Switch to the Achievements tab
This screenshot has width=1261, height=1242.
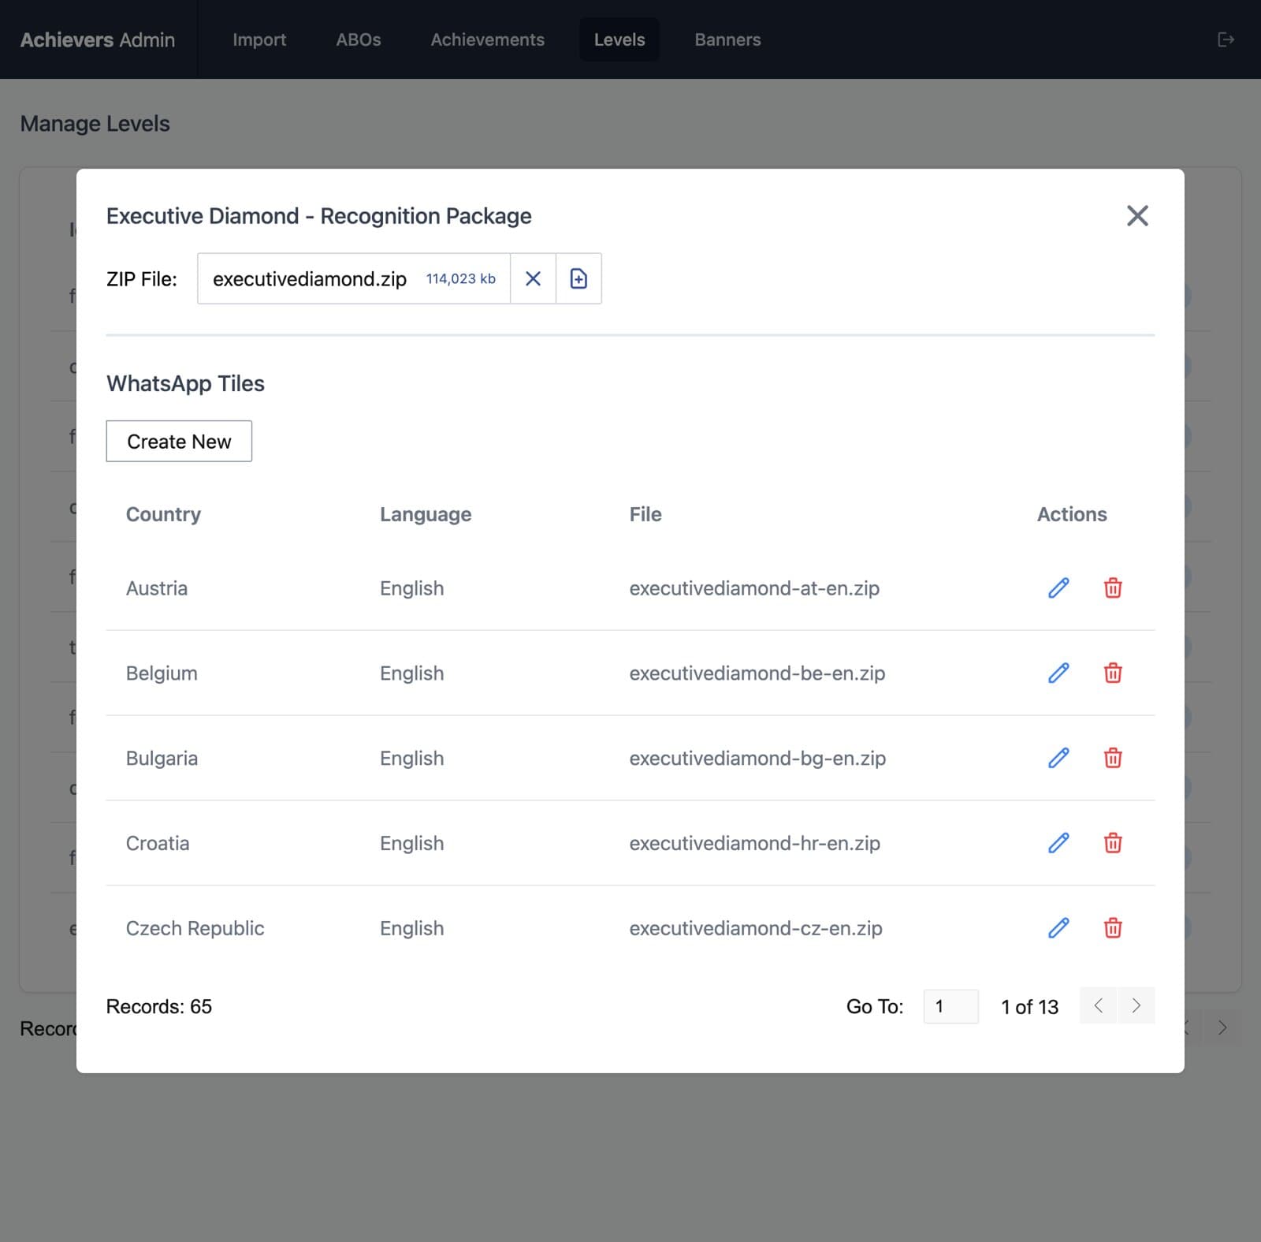[487, 39]
